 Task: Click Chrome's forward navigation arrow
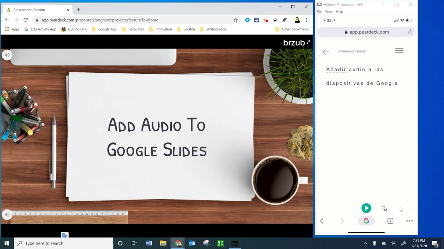point(16,20)
